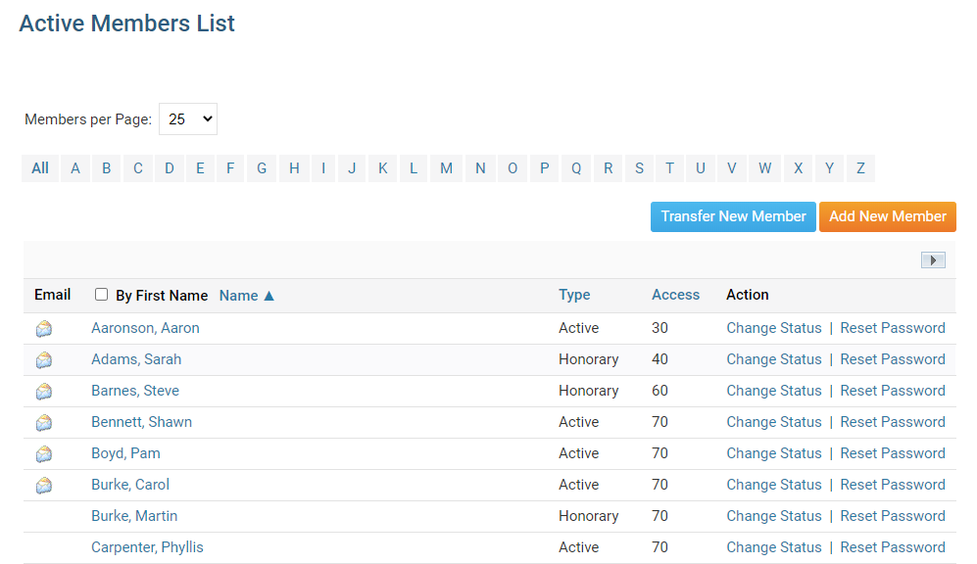
Task: Show All members in alphabet filter
Action: point(40,168)
